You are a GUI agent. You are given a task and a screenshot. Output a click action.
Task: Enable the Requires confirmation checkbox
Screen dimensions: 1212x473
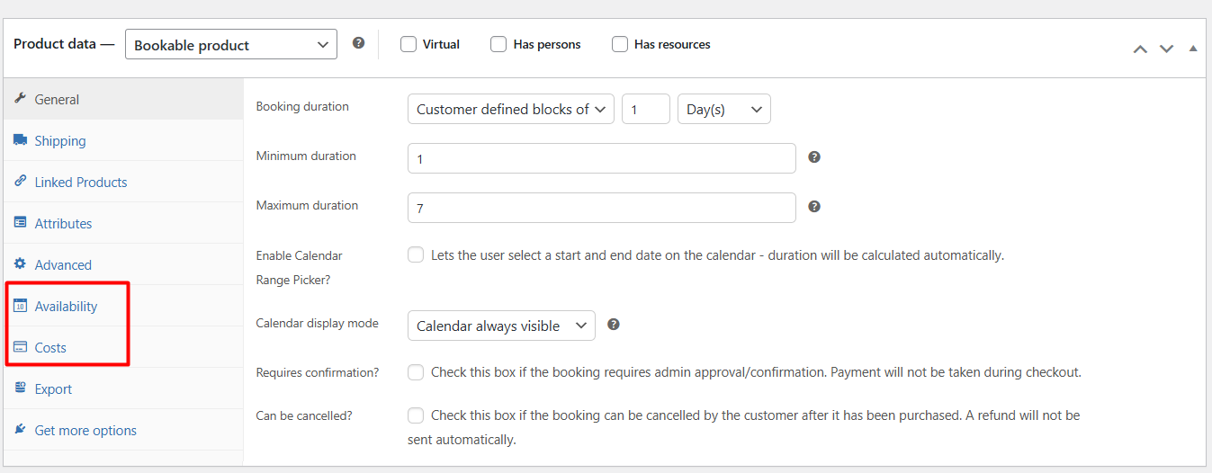(416, 372)
